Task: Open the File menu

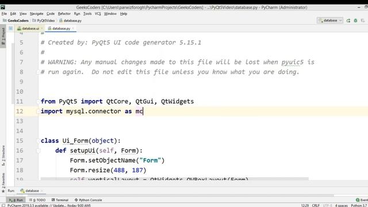Action: coord(4,14)
